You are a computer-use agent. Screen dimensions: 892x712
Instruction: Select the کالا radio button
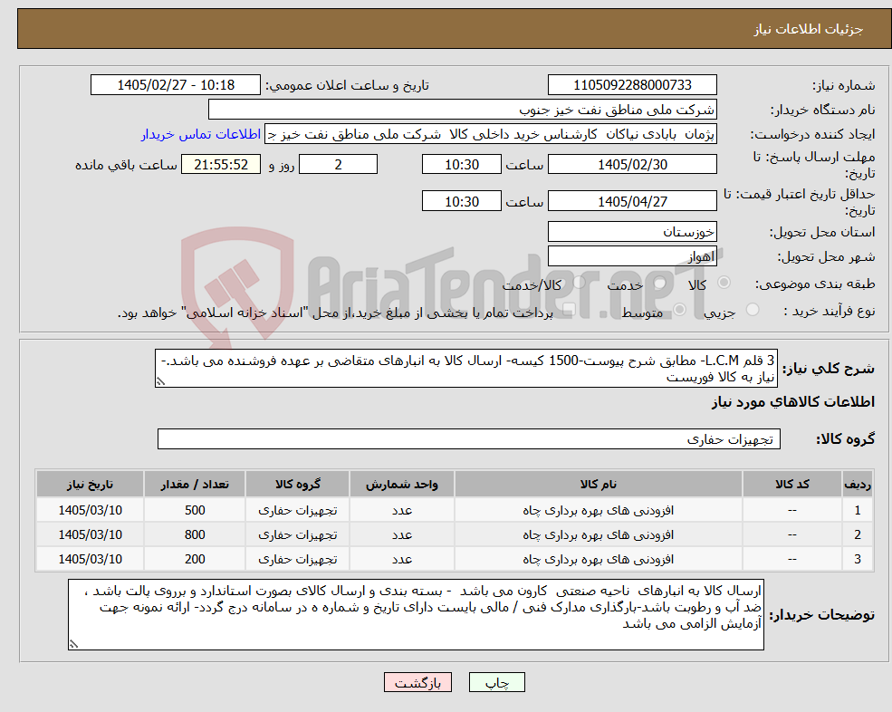(x=724, y=283)
